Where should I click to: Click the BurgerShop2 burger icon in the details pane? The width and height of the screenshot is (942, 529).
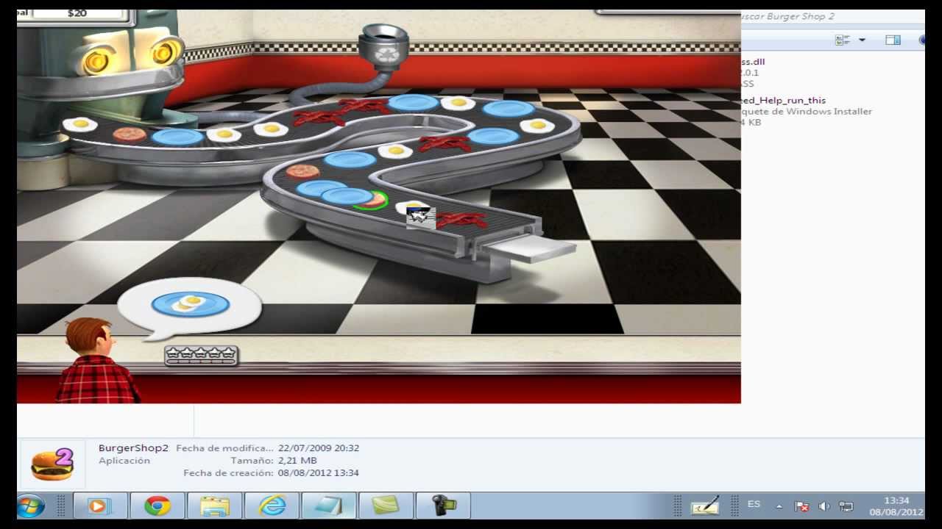(52, 464)
